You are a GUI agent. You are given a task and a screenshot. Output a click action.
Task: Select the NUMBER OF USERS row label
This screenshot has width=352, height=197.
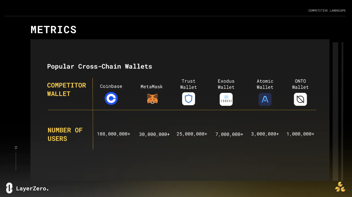[x=65, y=134]
